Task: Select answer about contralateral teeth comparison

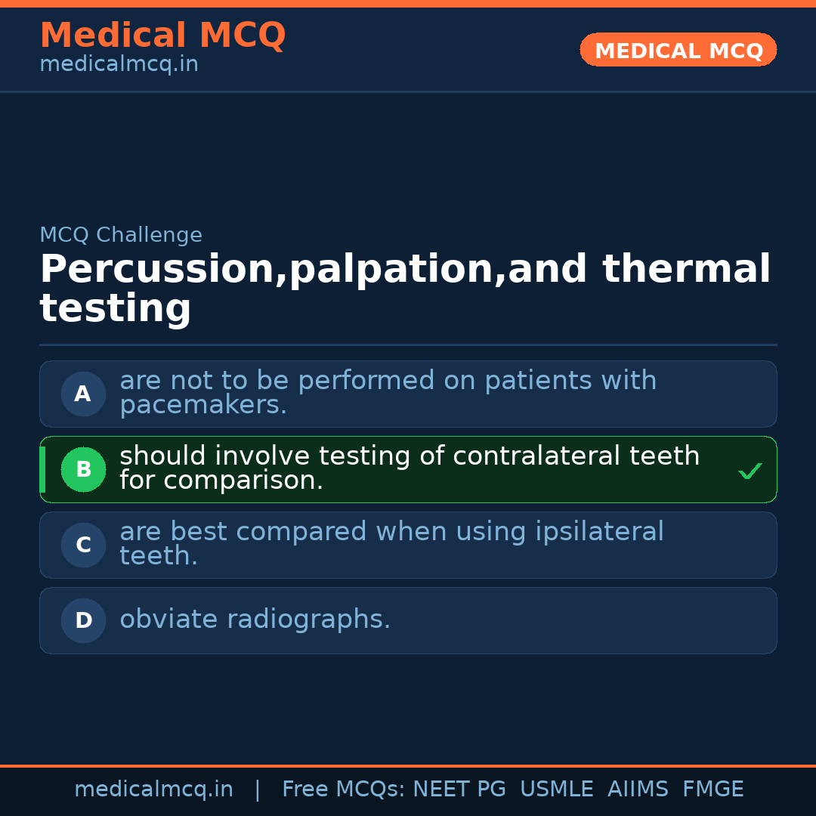Action: 409,468
